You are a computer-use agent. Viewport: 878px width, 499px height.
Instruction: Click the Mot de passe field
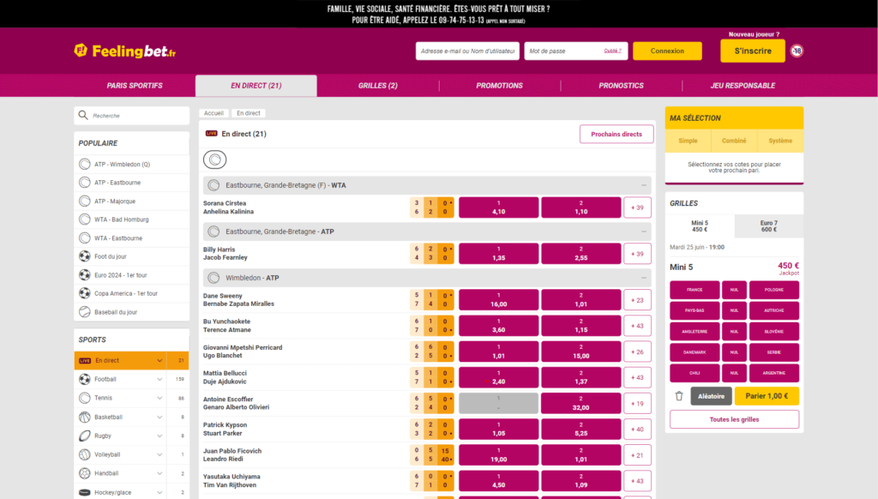coord(575,51)
